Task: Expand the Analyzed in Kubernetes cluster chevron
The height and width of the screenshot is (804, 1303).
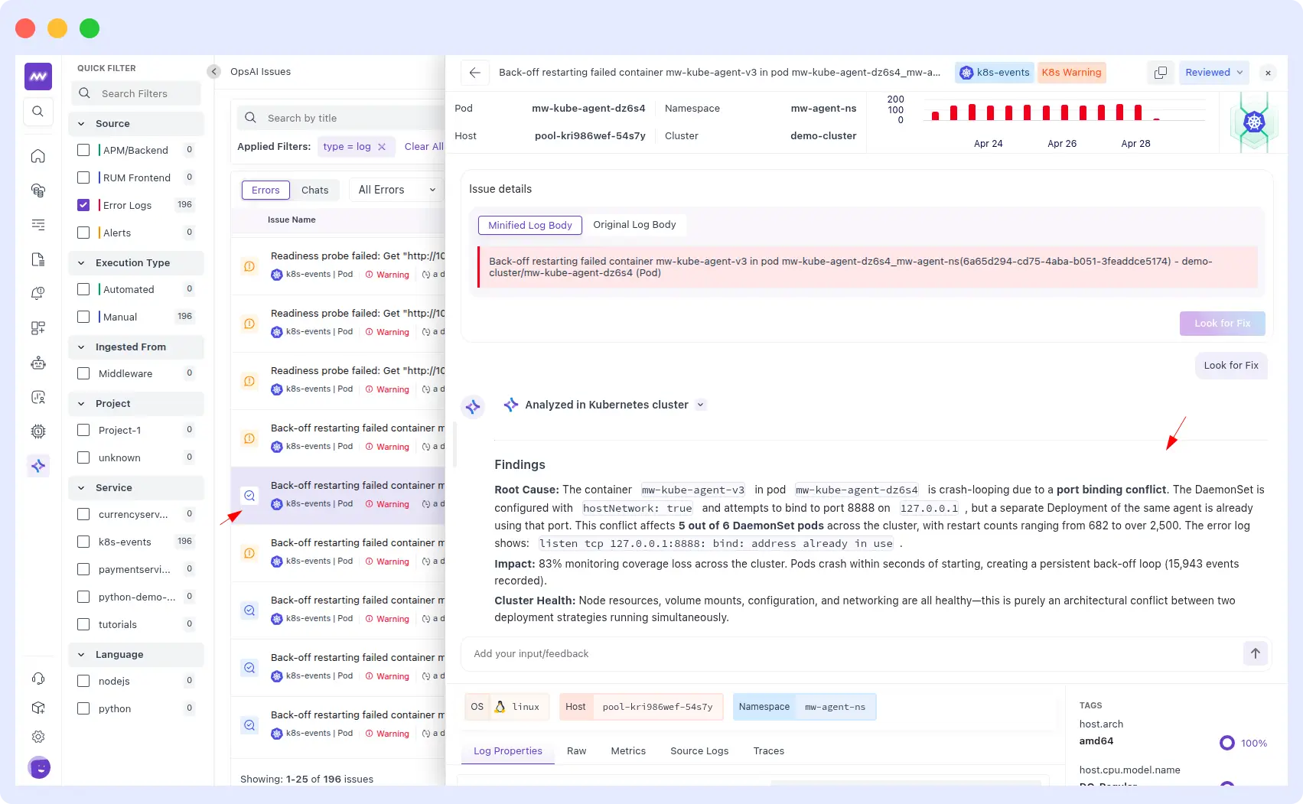Action: pyautogui.click(x=701, y=405)
